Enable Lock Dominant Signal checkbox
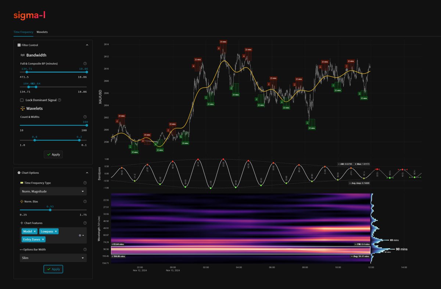 point(22,100)
